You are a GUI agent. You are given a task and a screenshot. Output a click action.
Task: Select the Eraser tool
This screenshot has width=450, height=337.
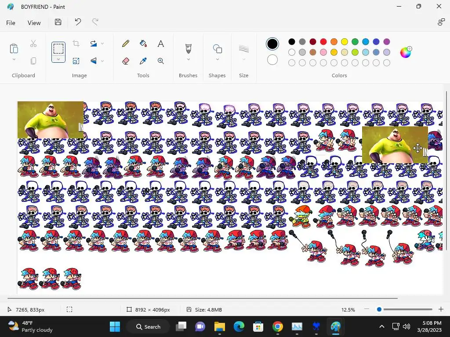(125, 61)
